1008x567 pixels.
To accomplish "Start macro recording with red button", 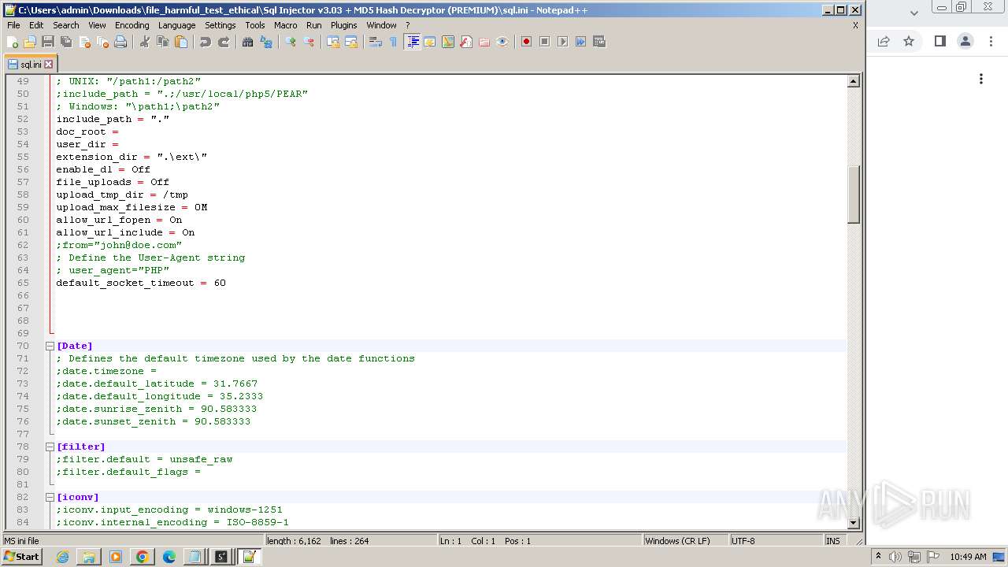I will point(527,42).
